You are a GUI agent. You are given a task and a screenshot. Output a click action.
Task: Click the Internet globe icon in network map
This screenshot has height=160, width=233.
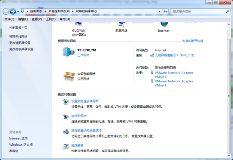coord(163,24)
